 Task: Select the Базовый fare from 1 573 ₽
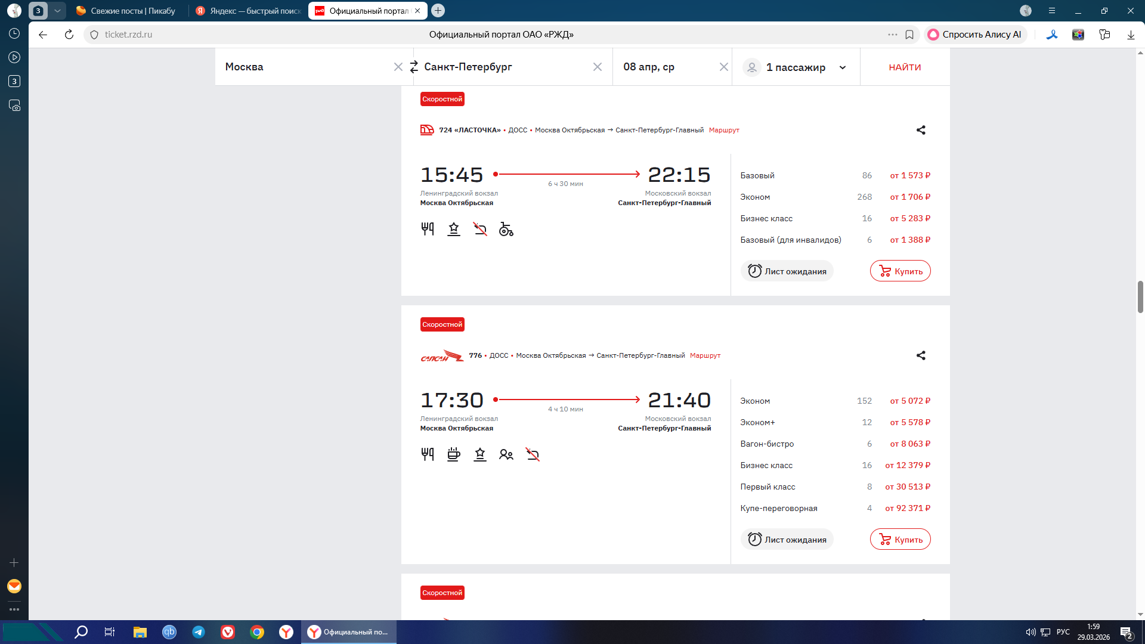tap(835, 175)
